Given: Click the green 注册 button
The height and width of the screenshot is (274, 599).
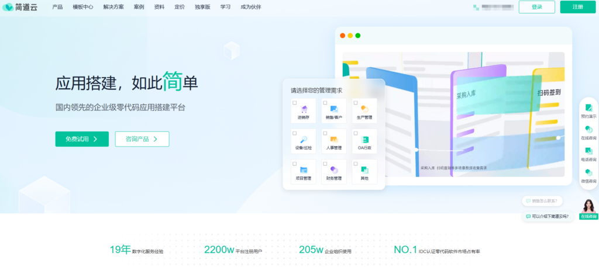Looking at the screenshot, I should pos(578,7).
